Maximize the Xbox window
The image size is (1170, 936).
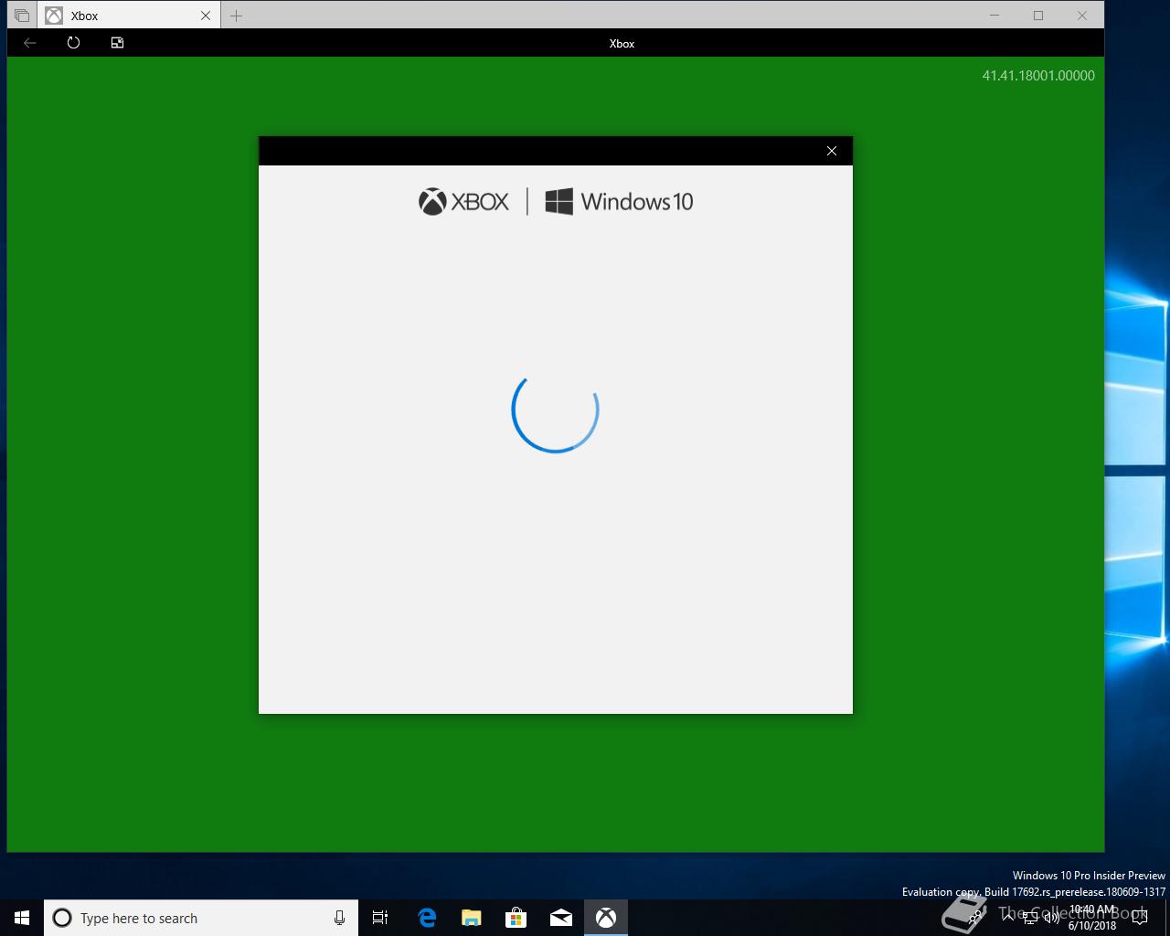pos(1038,16)
